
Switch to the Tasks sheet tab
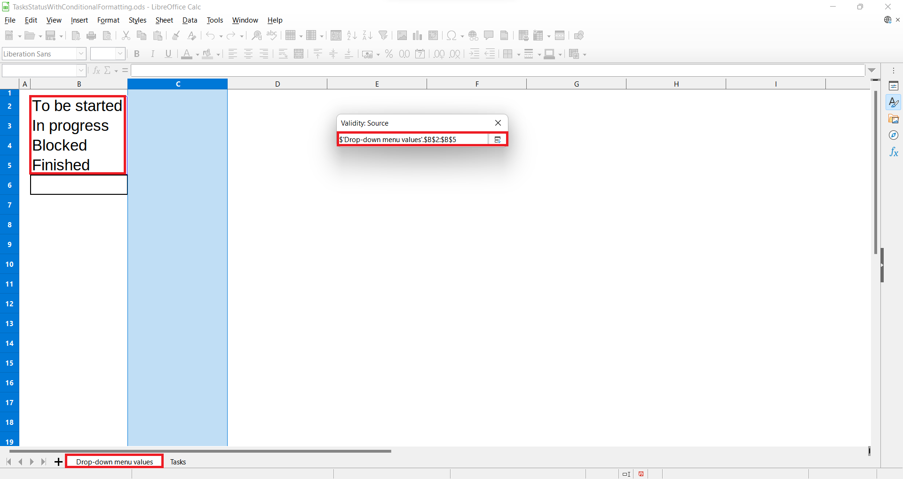tap(178, 462)
